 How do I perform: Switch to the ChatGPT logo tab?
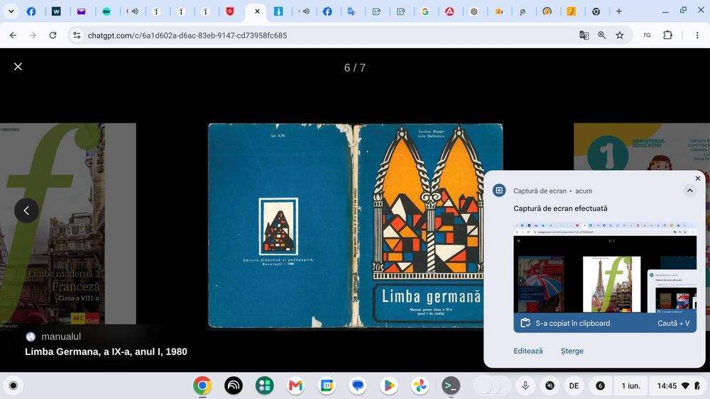point(474,12)
